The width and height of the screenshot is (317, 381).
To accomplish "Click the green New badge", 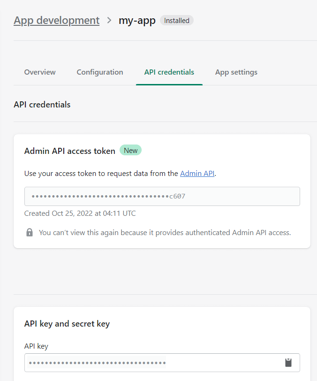I will (x=130, y=151).
